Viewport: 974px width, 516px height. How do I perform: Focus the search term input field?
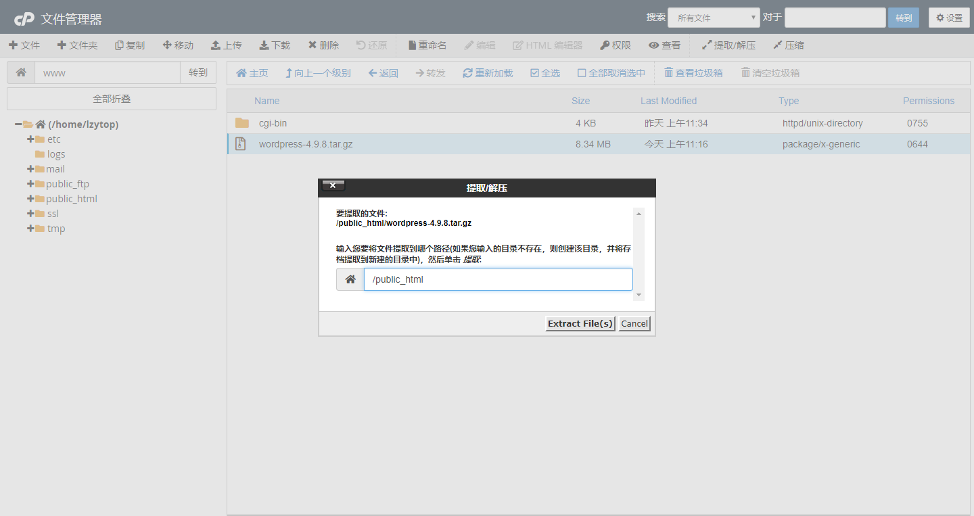click(835, 18)
